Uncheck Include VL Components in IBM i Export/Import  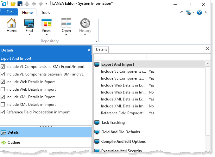[x=3, y=67]
